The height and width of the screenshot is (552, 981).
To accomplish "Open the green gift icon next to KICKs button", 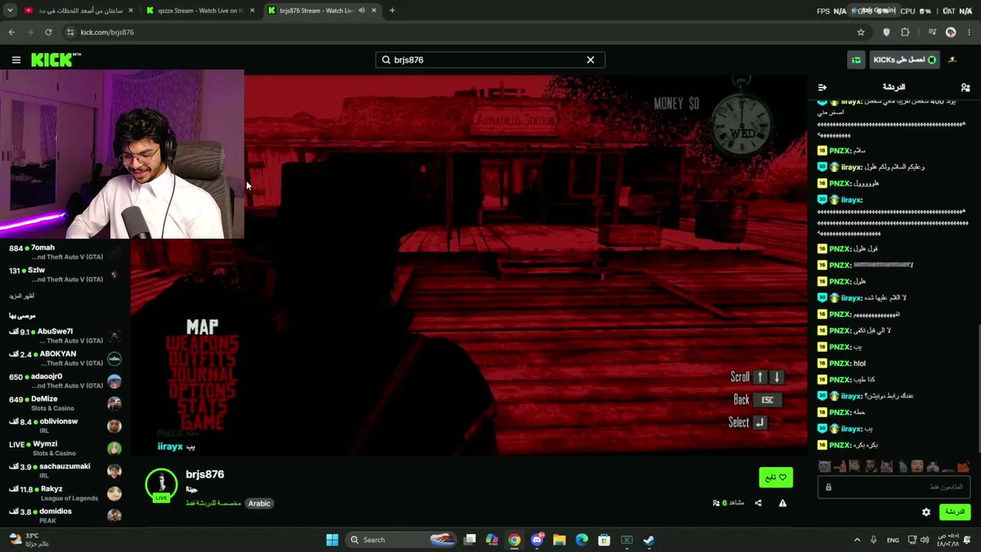I will [856, 60].
